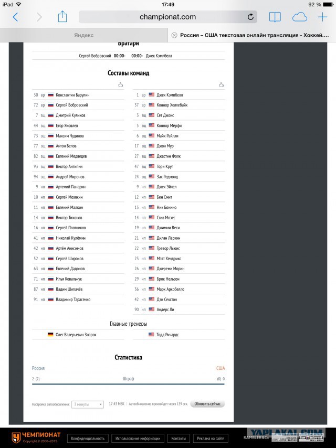The width and height of the screenshot is (336, 448).
Task: Open the auto-refresh interval dropdown
Action: [88, 404]
